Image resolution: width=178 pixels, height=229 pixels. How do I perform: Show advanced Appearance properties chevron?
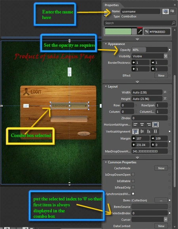[137, 82]
